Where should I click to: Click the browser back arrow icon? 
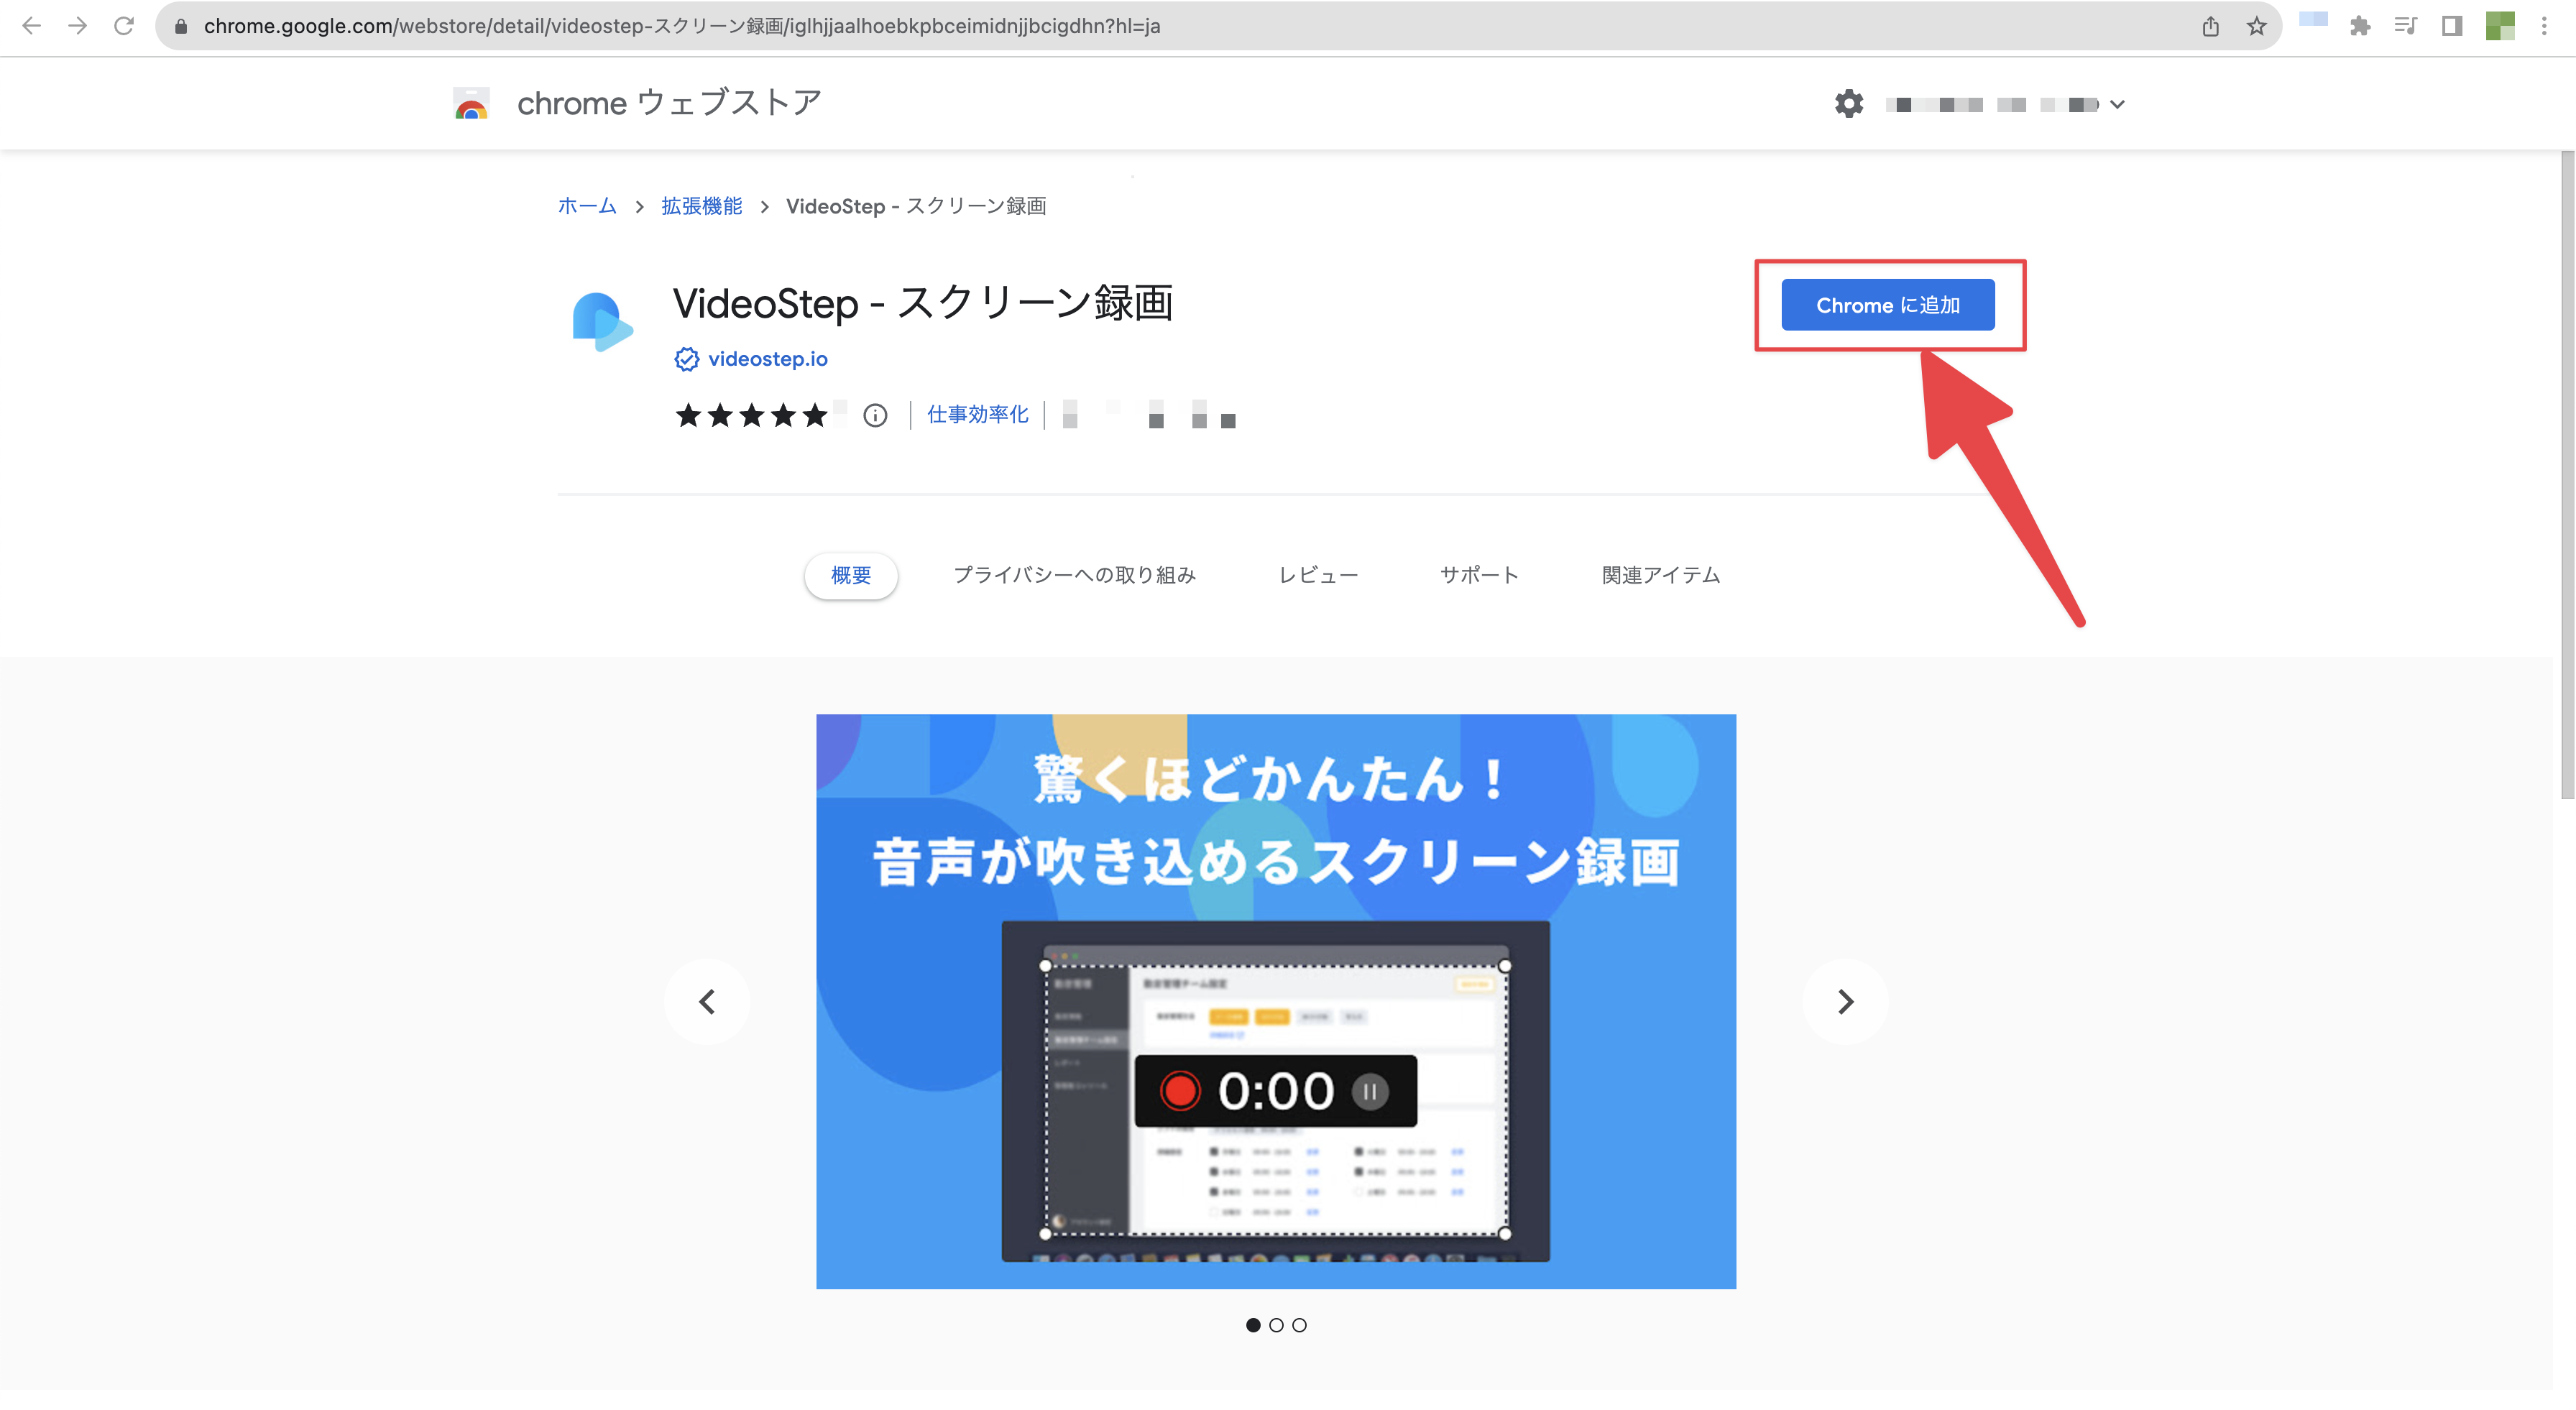click(x=31, y=26)
